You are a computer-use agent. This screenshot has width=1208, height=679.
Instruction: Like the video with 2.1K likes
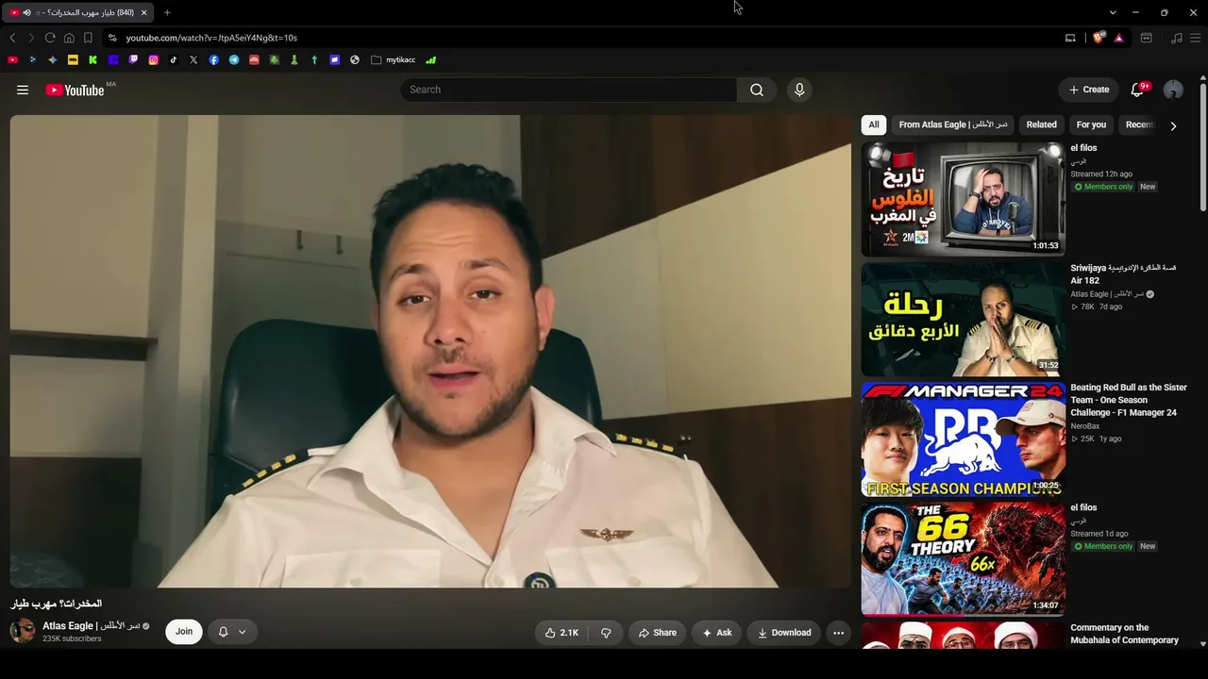pyautogui.click(x=562, y=633)
